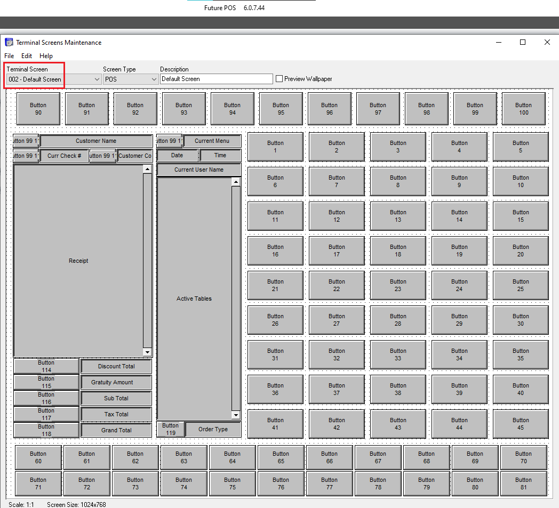
Task: Select the Active Tables panel
Action: pyautogui.click(x=194, y=299)
